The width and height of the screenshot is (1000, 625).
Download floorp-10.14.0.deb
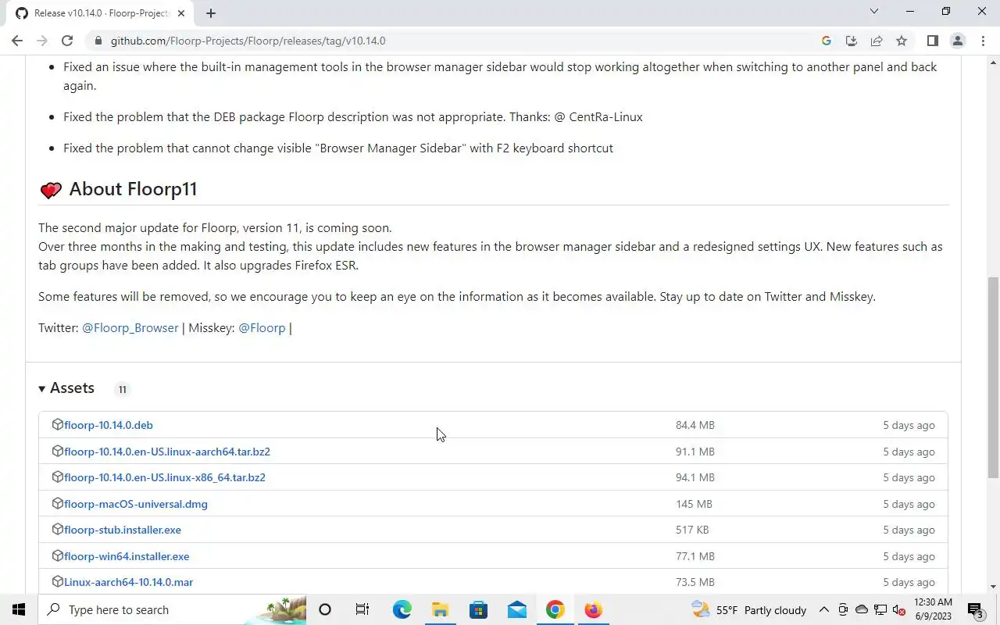[109, 425]
